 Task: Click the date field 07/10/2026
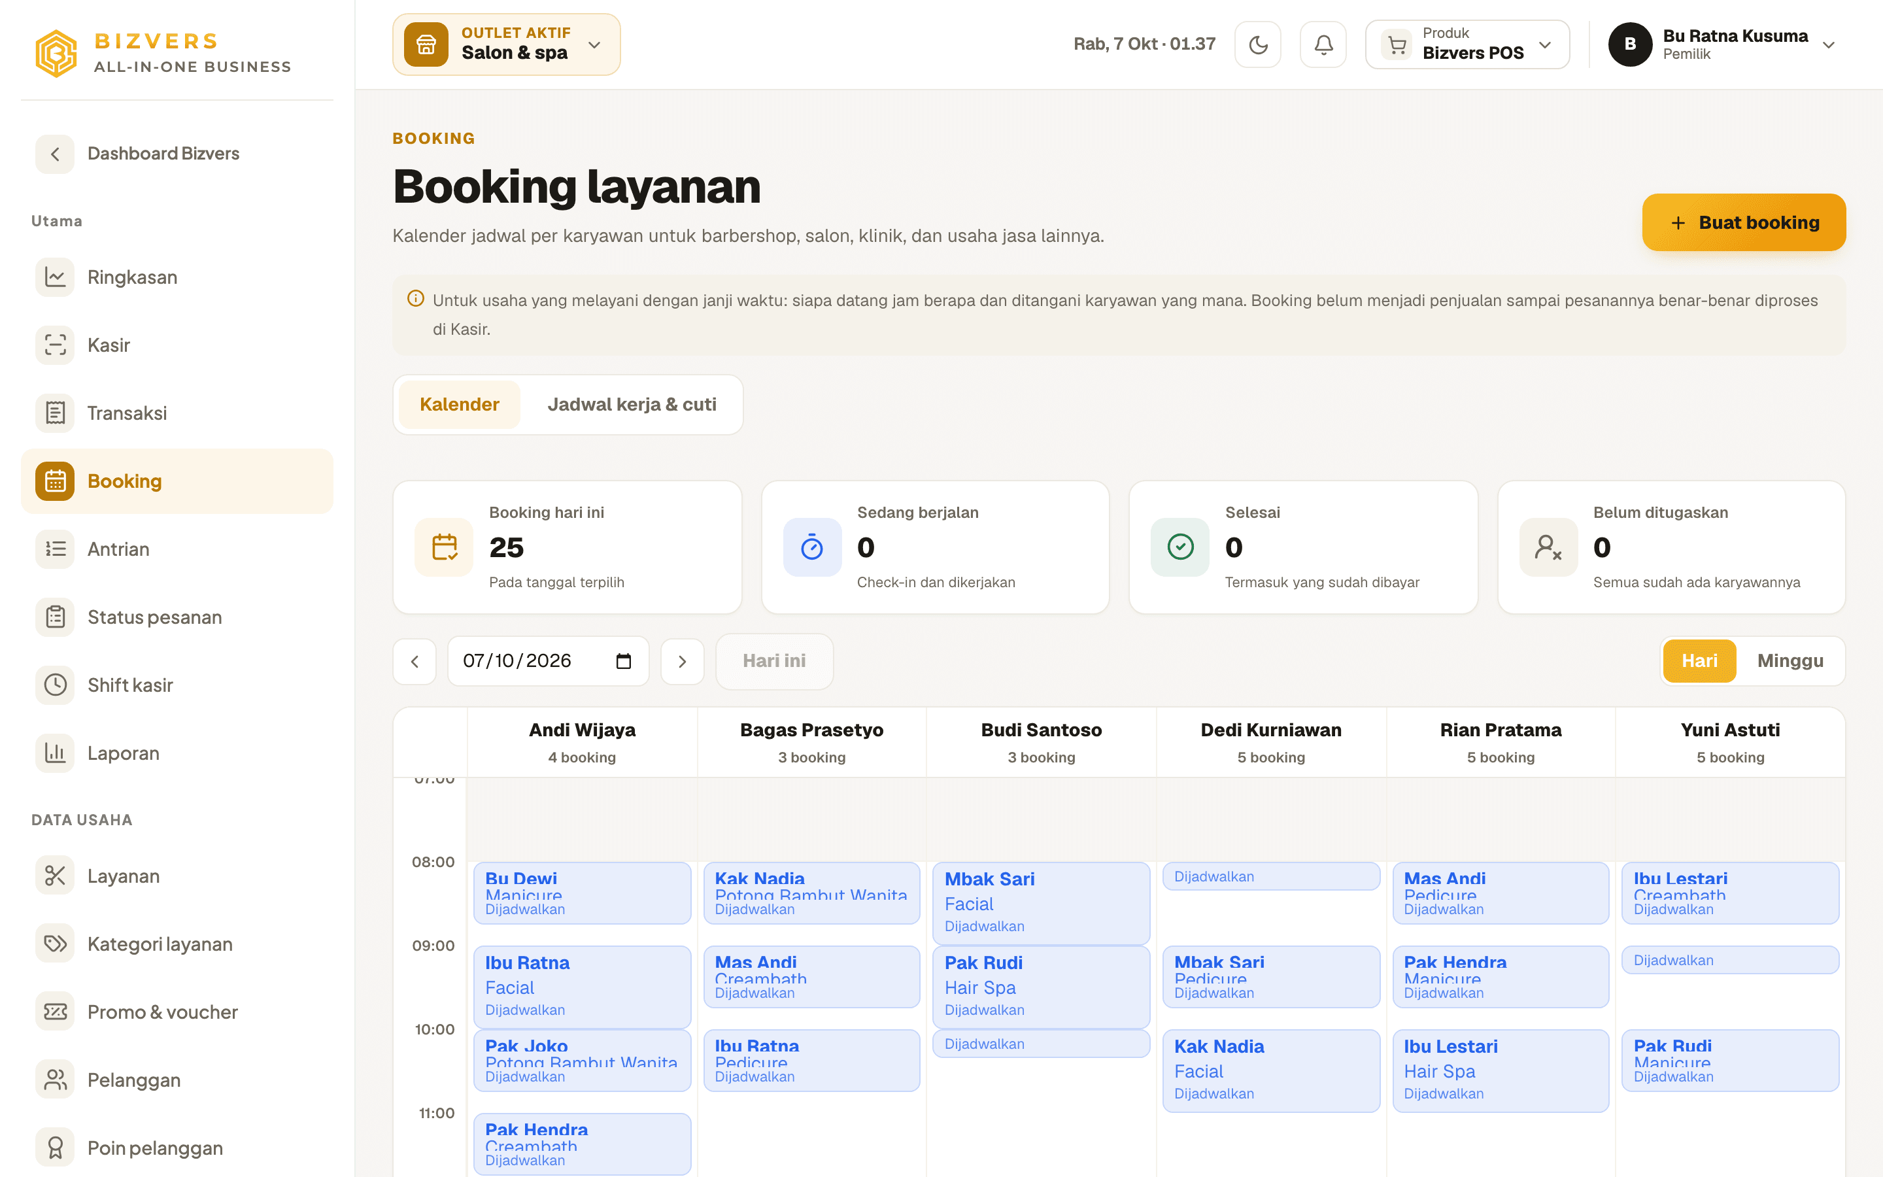click(x=548, y=661)
